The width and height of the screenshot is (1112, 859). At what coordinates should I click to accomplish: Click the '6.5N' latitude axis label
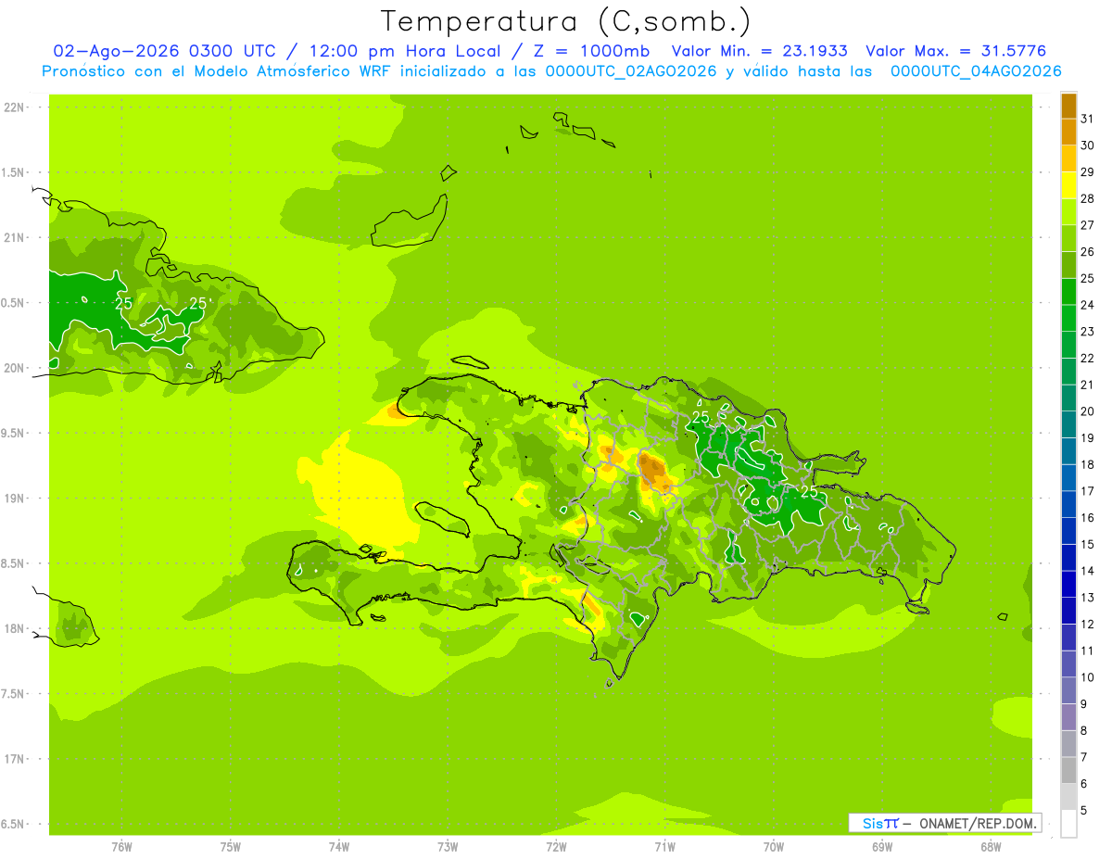tap(13, 825)
